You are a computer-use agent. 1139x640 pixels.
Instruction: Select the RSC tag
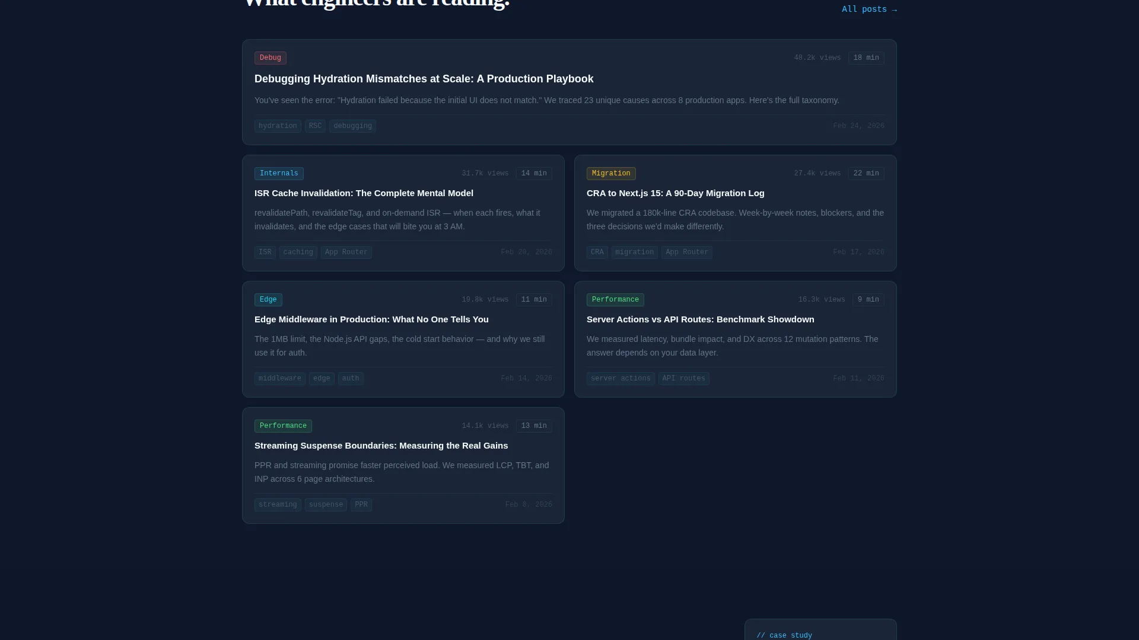point(315,126)
